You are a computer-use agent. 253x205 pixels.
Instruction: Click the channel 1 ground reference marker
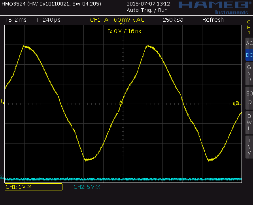(x=2, y=102)
